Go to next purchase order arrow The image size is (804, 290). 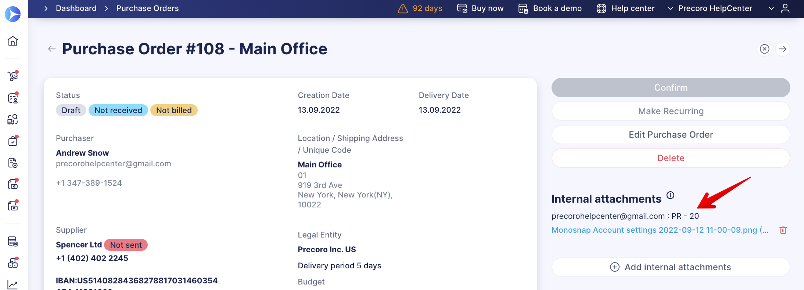coord(783,49)
